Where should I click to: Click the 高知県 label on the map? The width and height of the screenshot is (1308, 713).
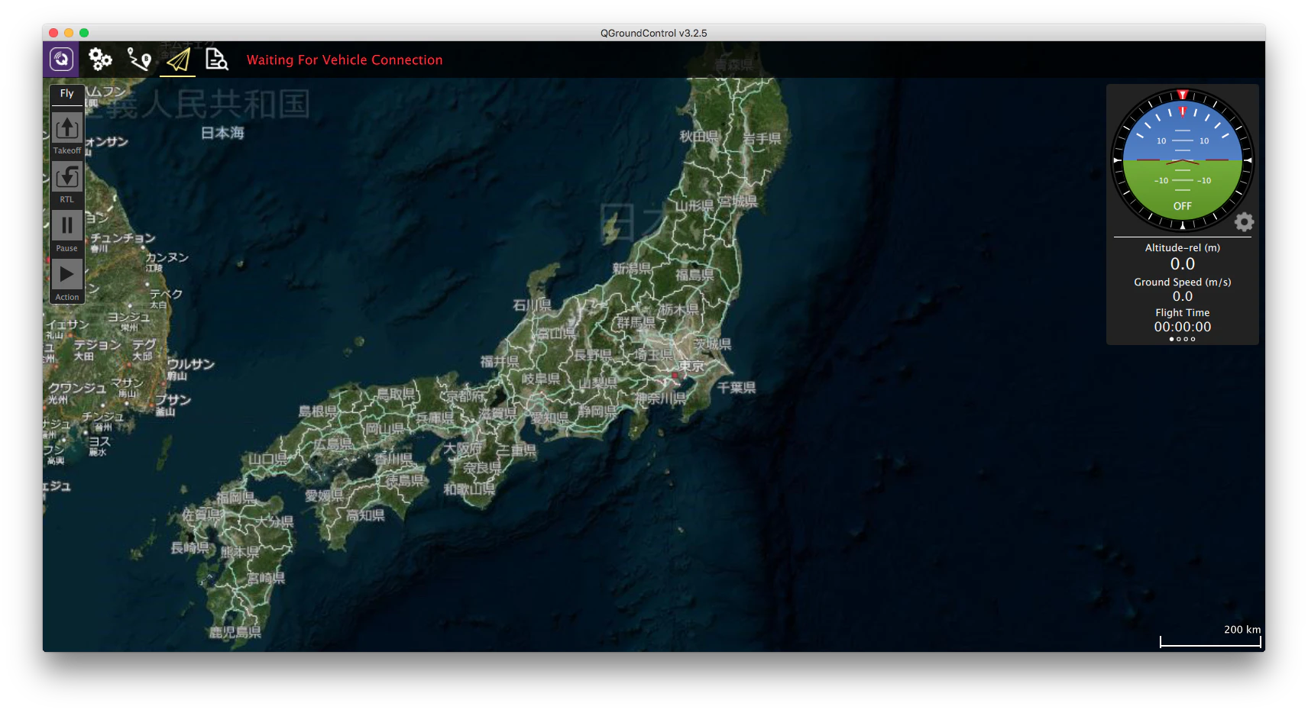tap(366, 515)
